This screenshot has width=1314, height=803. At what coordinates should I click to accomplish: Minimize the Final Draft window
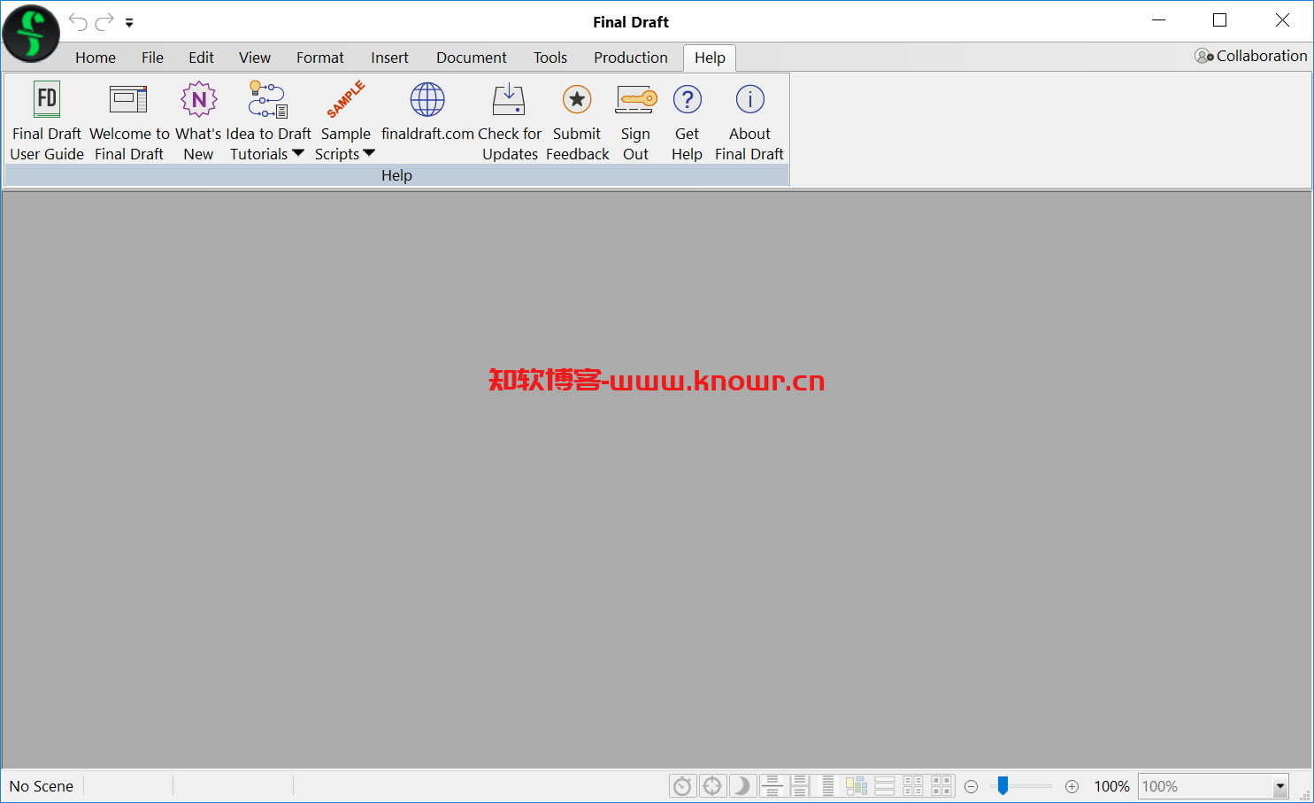pos(1158,20)
